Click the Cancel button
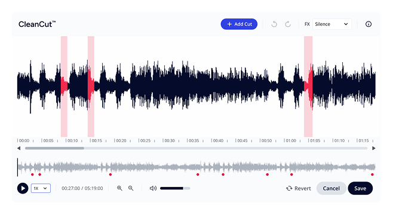This screenshot has height=215, width=393. click(x=331, y=188)
